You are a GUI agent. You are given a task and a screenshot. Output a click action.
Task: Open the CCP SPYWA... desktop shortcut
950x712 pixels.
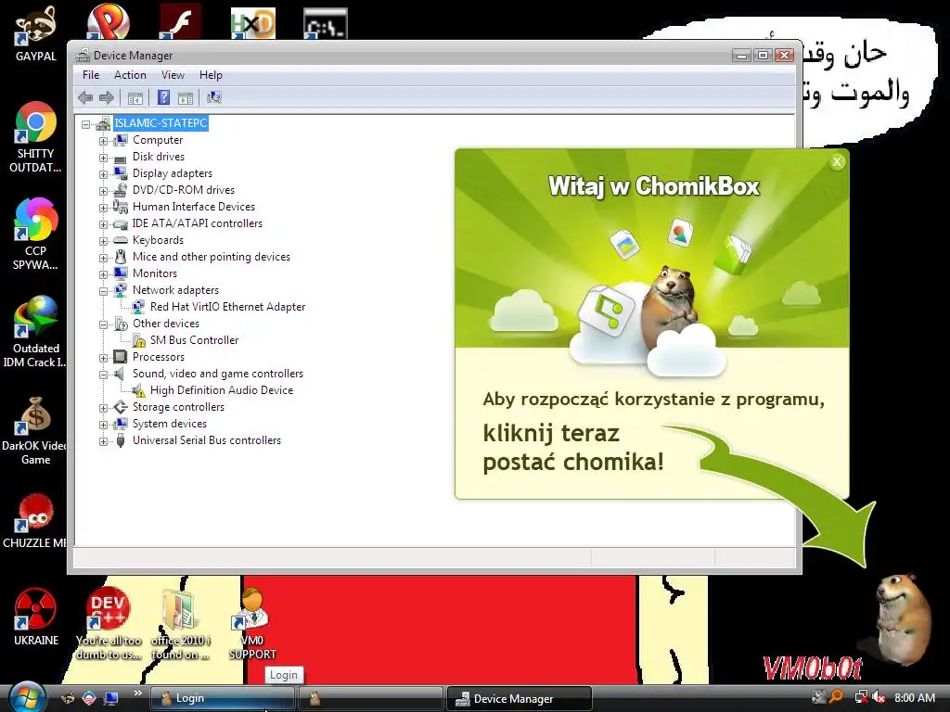36,235
